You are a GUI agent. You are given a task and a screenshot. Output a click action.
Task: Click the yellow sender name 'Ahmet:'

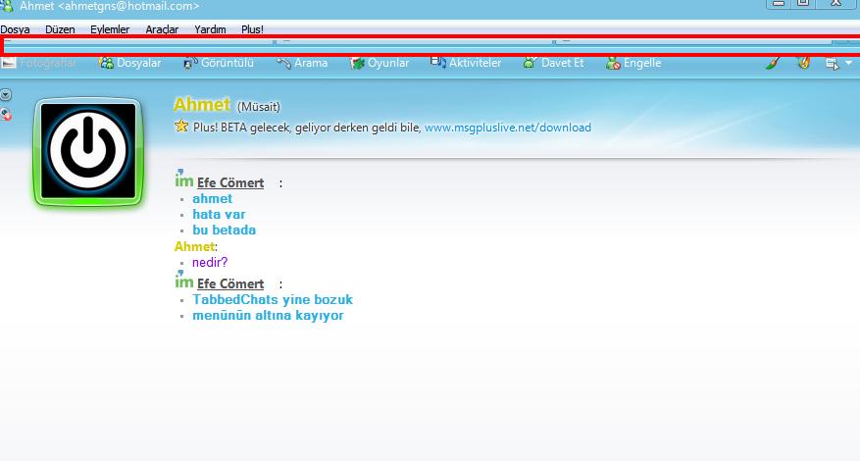click(196, 246)
